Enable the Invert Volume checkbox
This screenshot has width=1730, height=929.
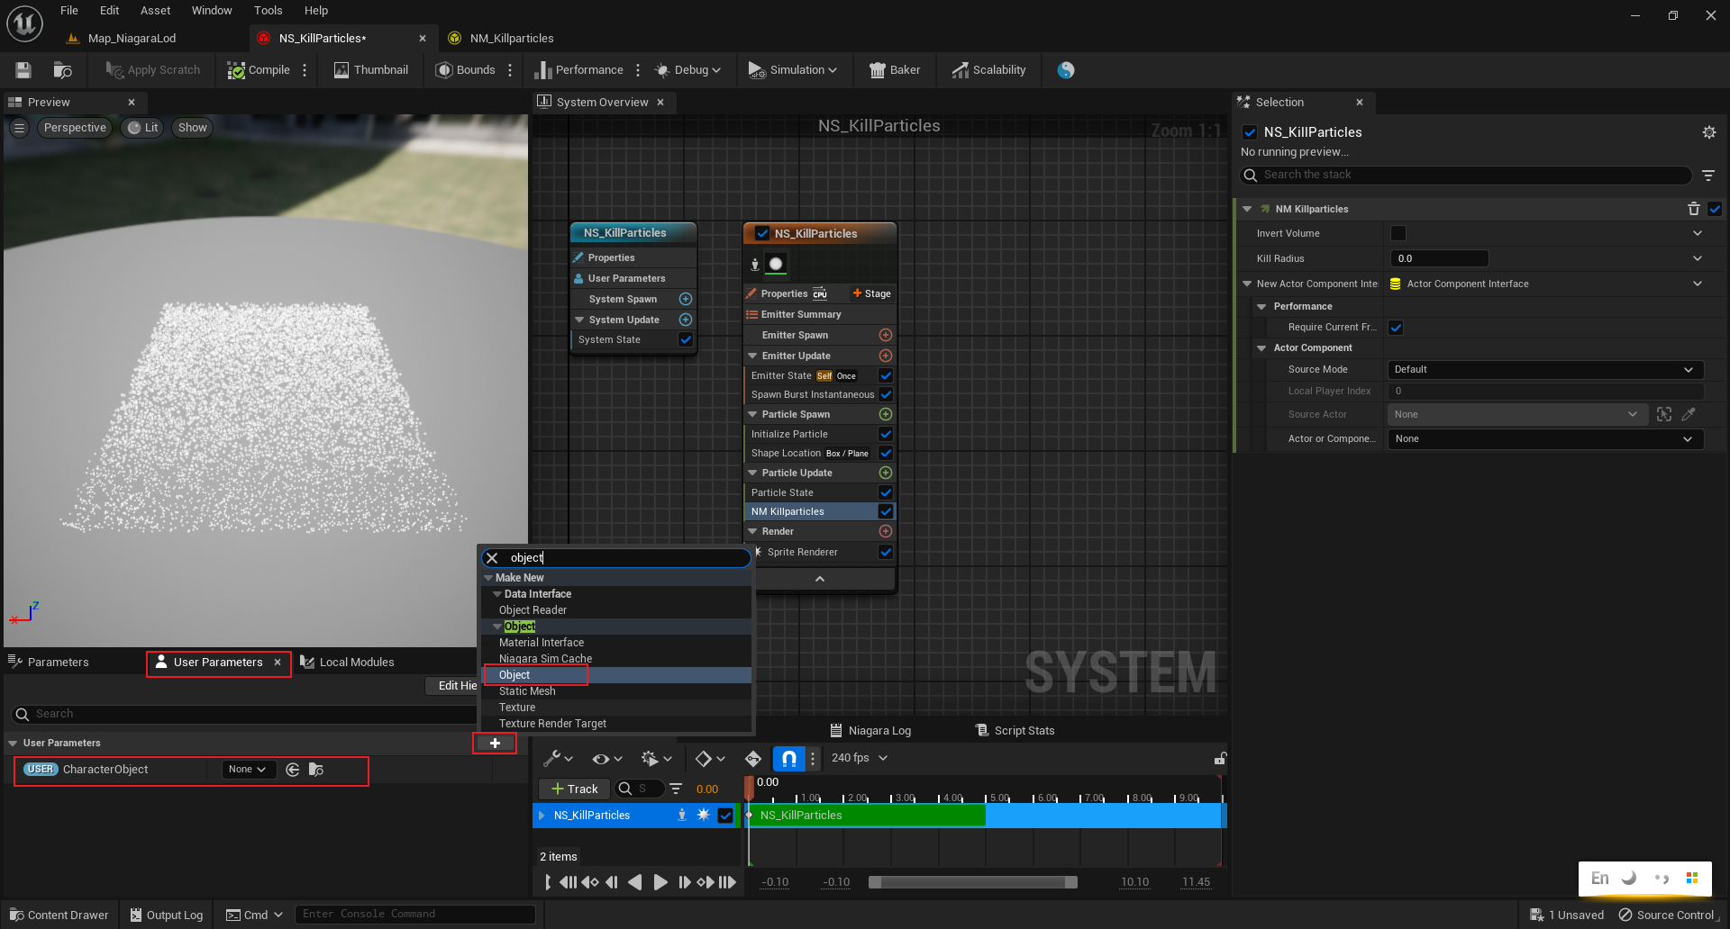pyautogui.click(x=1398, y=233)
